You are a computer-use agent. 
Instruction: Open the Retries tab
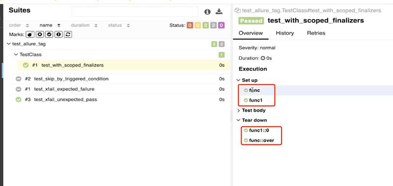click(316, 33)
